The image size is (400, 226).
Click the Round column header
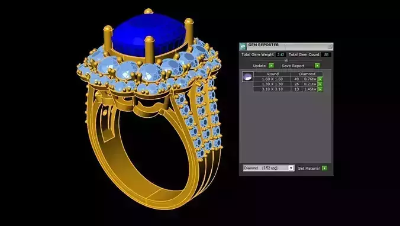pos(273,74)
